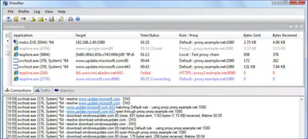Click 'HTTPS : proxy2.example.net:8080' rule cell
The width and height of the screenshot is (308, 139).
[207, 73]
